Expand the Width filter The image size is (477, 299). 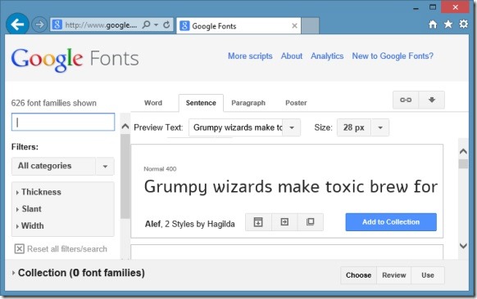(x=30, y=226)
